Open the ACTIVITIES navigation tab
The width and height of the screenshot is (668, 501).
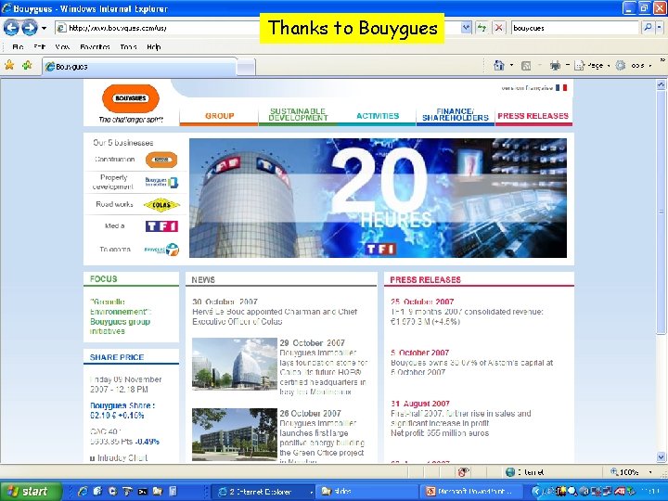[378, 116]
